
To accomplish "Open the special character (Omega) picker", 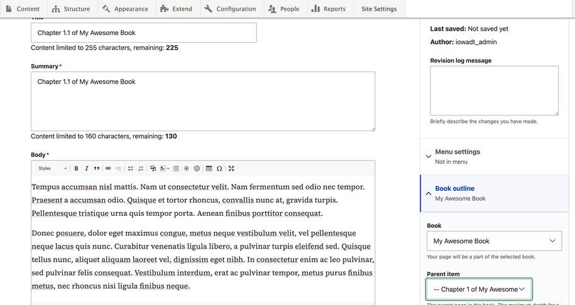I will [219, 168].
